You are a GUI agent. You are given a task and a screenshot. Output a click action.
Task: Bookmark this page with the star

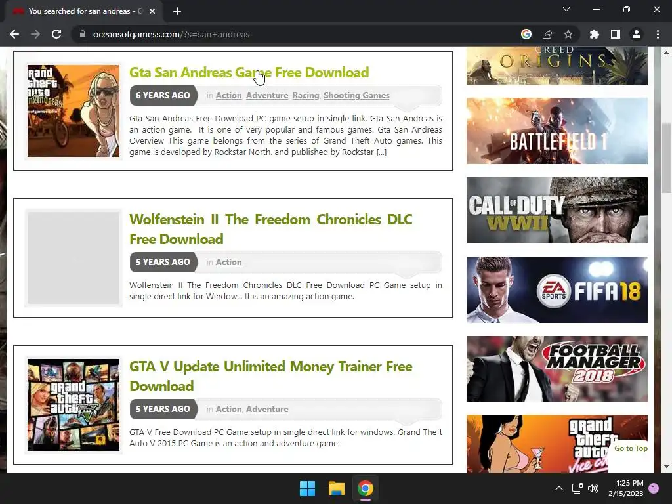point(568,34)
